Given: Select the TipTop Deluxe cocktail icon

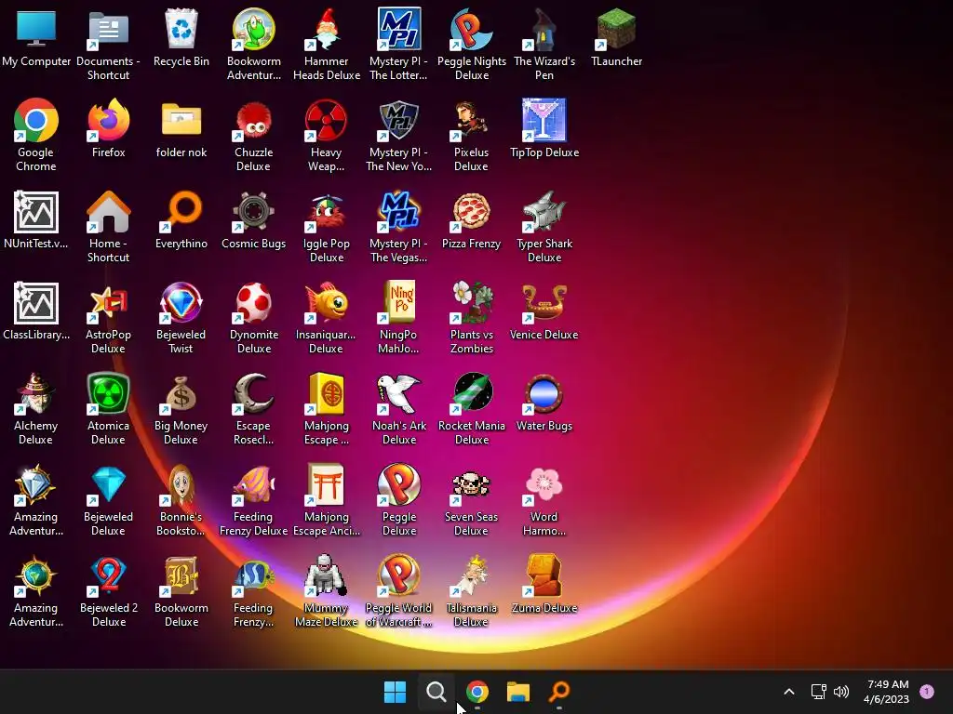Looking at the screenshot, I should tap(544, 120).
